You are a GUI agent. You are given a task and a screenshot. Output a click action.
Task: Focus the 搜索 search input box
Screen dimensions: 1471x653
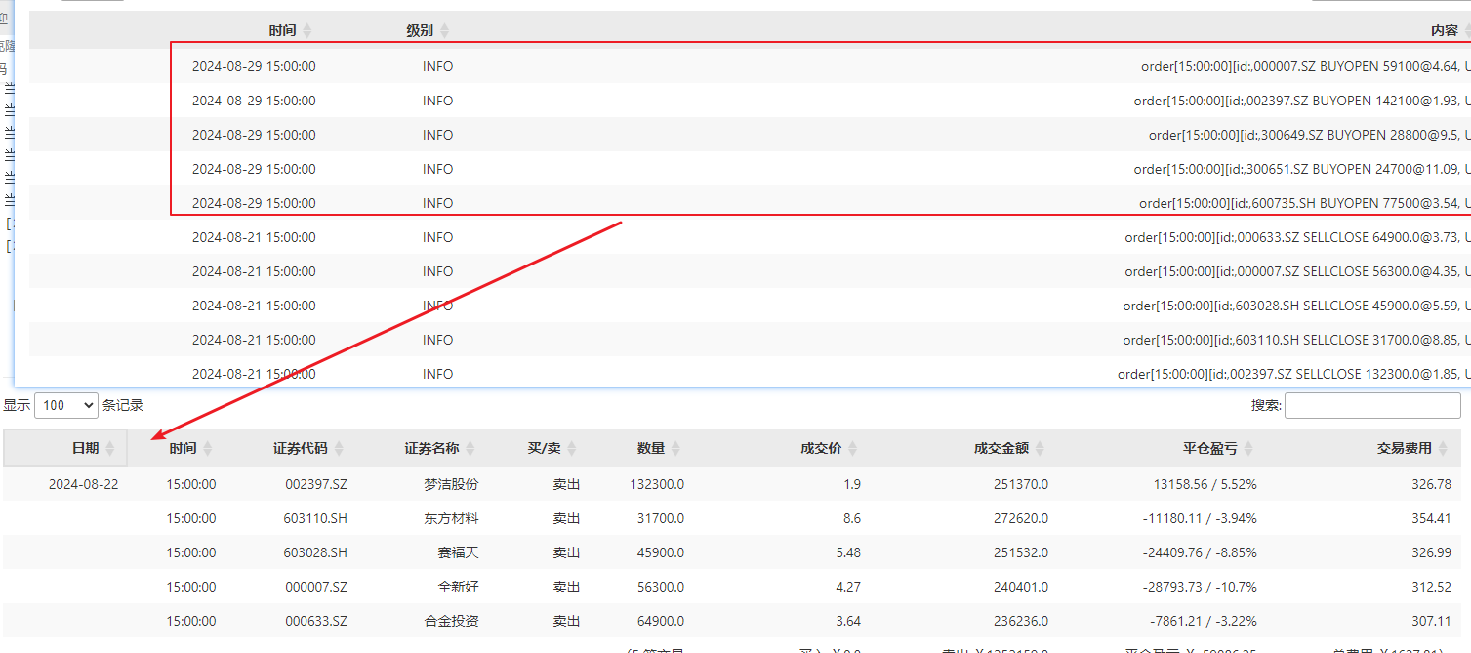point(1372,405)
